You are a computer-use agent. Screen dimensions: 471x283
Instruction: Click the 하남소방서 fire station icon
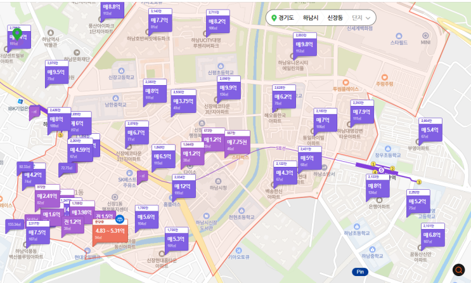324,168
